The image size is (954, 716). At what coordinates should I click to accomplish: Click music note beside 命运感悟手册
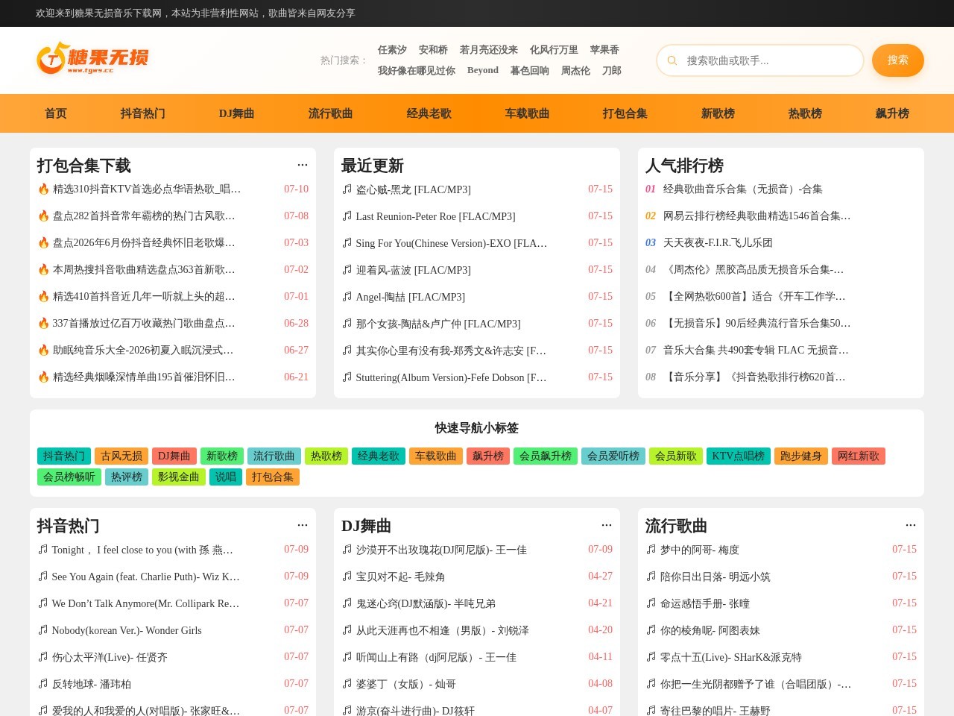pos(651,603)
